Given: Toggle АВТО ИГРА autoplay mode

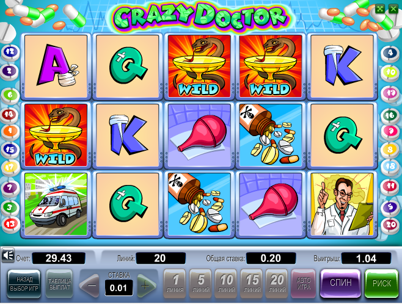Looking at the screenshot, I should (x=304, y=284).
